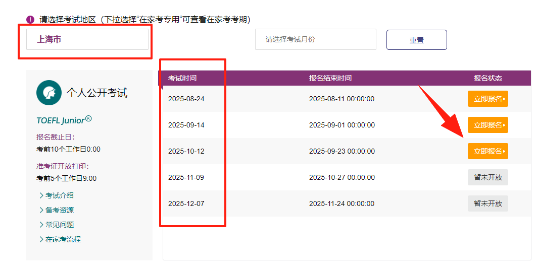This screenshot has width=536, height=273.
Task: Open the 在家考流程 link
Action: [x=63, y=240]
